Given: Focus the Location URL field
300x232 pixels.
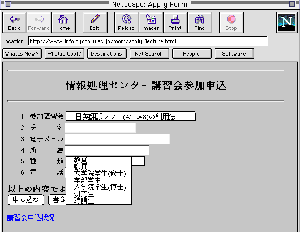Looking at the screenshot, I should 148,41.
